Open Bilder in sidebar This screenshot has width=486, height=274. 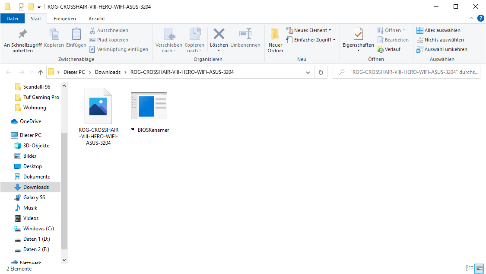click(x=25, y=156)
